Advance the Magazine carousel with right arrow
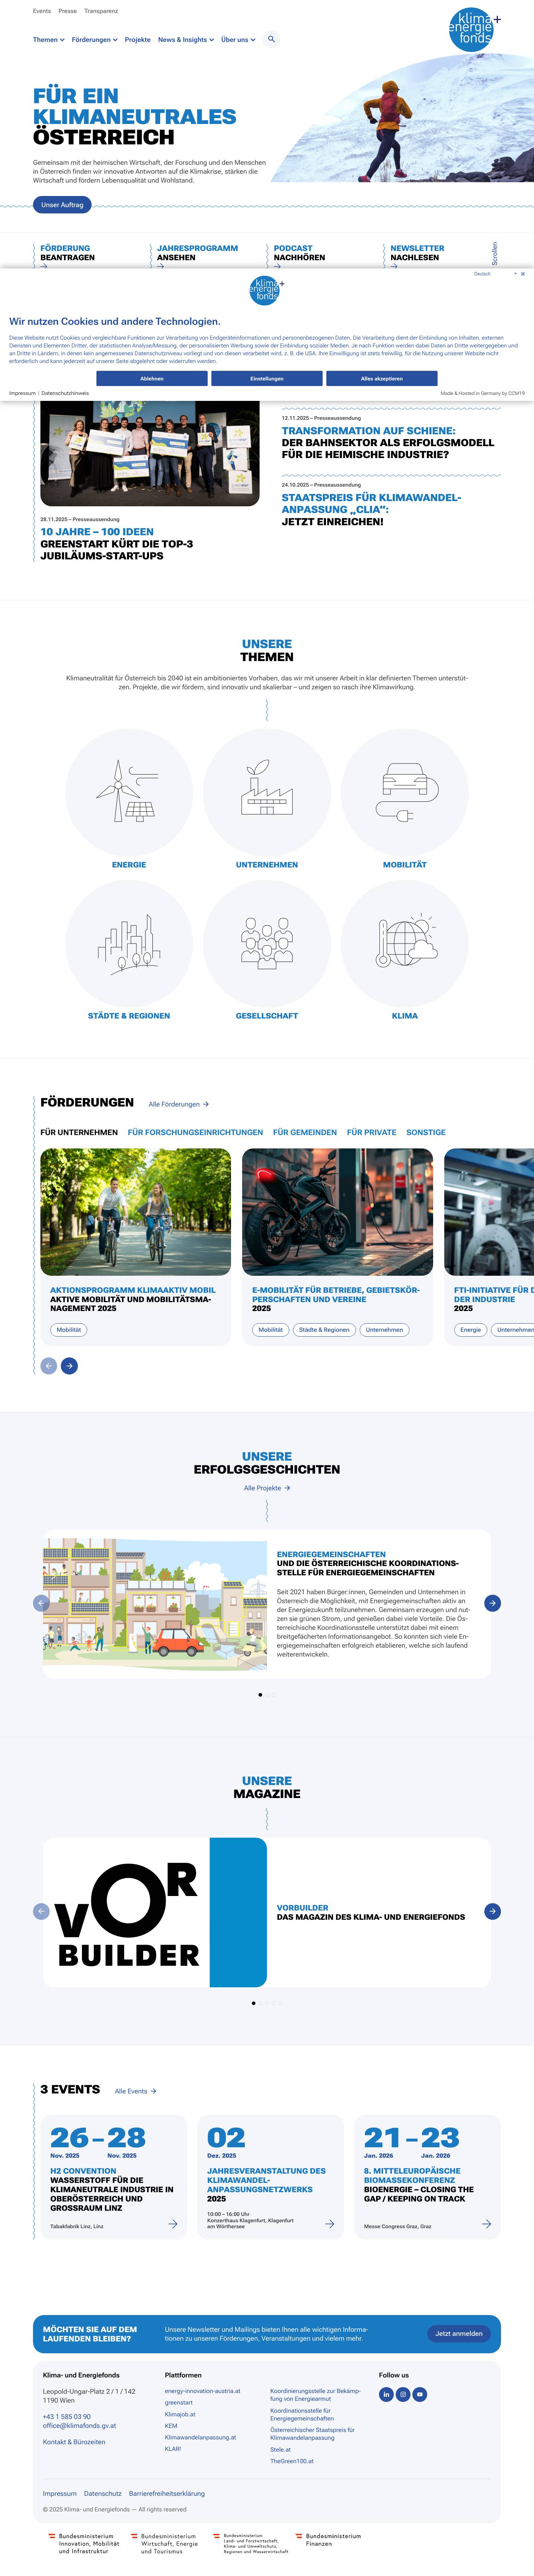Image resolution: width=534 pixels, height=2576 pixels. point(492,1911)
